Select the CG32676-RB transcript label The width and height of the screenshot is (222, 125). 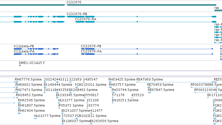coord(77,14)
